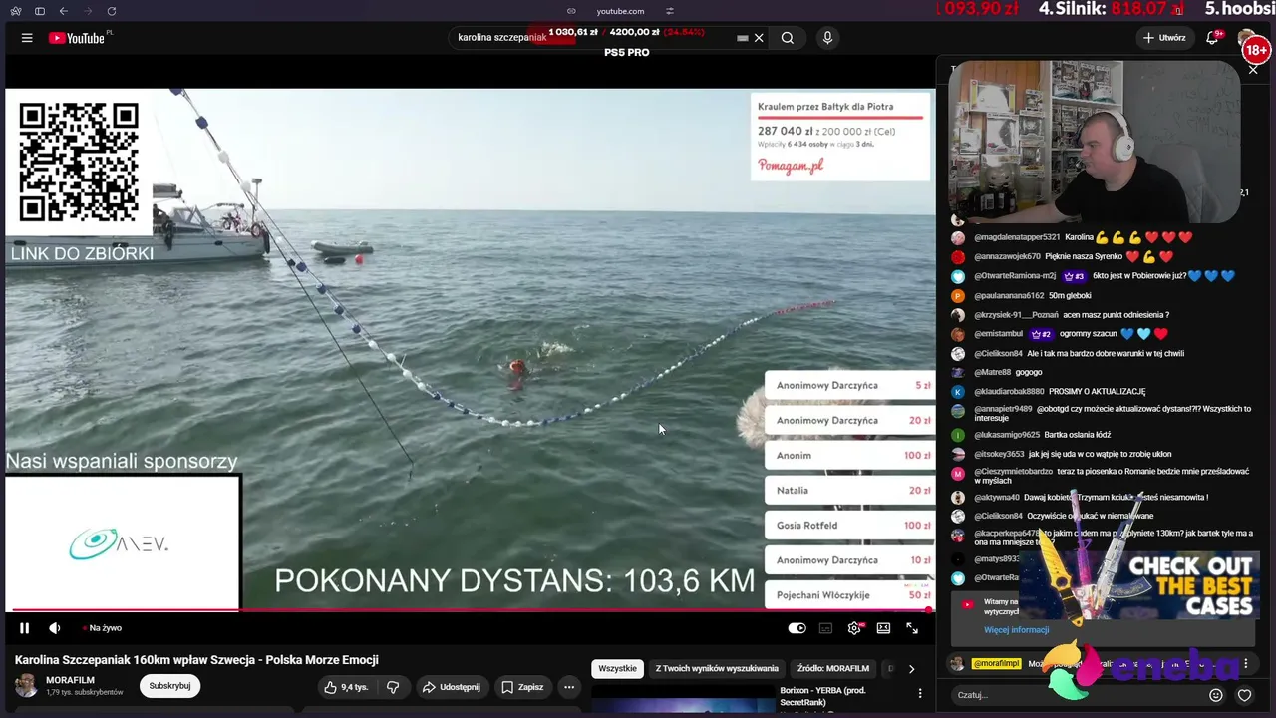Jump to live with Na żywo
The height and width of the screenshot is (718, 1276).
coord(103,628)
